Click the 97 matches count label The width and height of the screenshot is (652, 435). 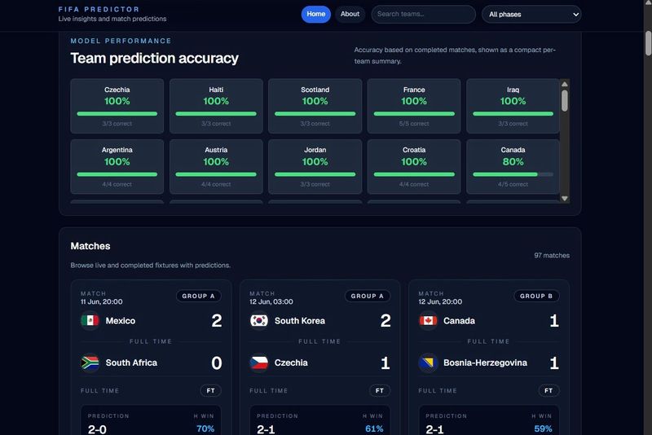click(552, 256)
